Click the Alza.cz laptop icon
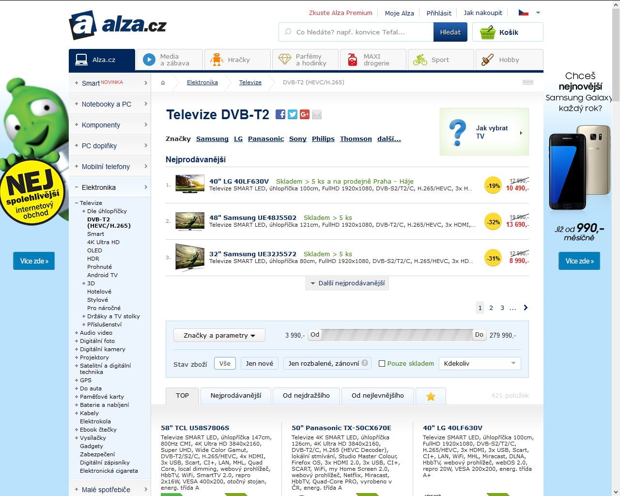This screenshot has height=496, width=620. (81, 60)
